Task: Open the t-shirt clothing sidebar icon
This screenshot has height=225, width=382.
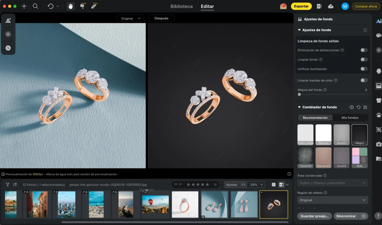Action: pyautogui.click(x=378, y=100)
